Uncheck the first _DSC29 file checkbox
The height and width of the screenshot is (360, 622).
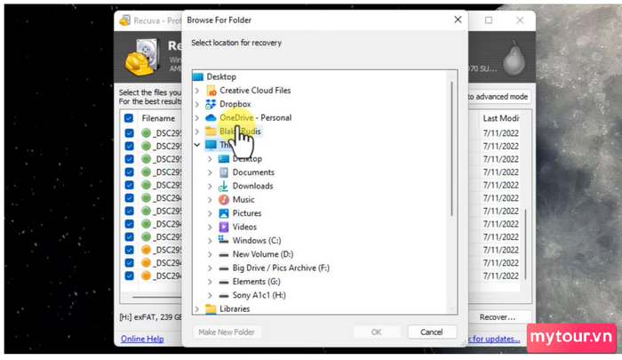coord(130,133)
